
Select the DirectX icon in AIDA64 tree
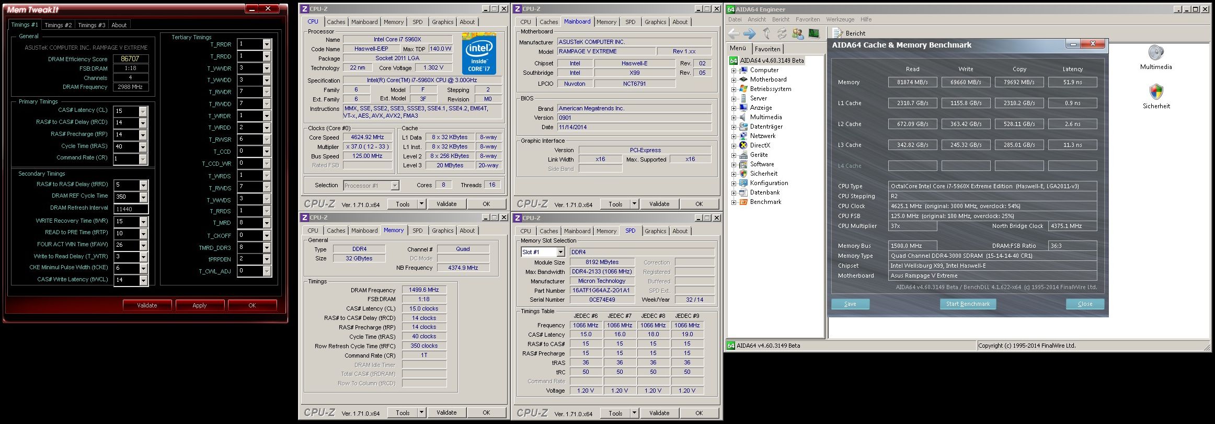point(743,145)
